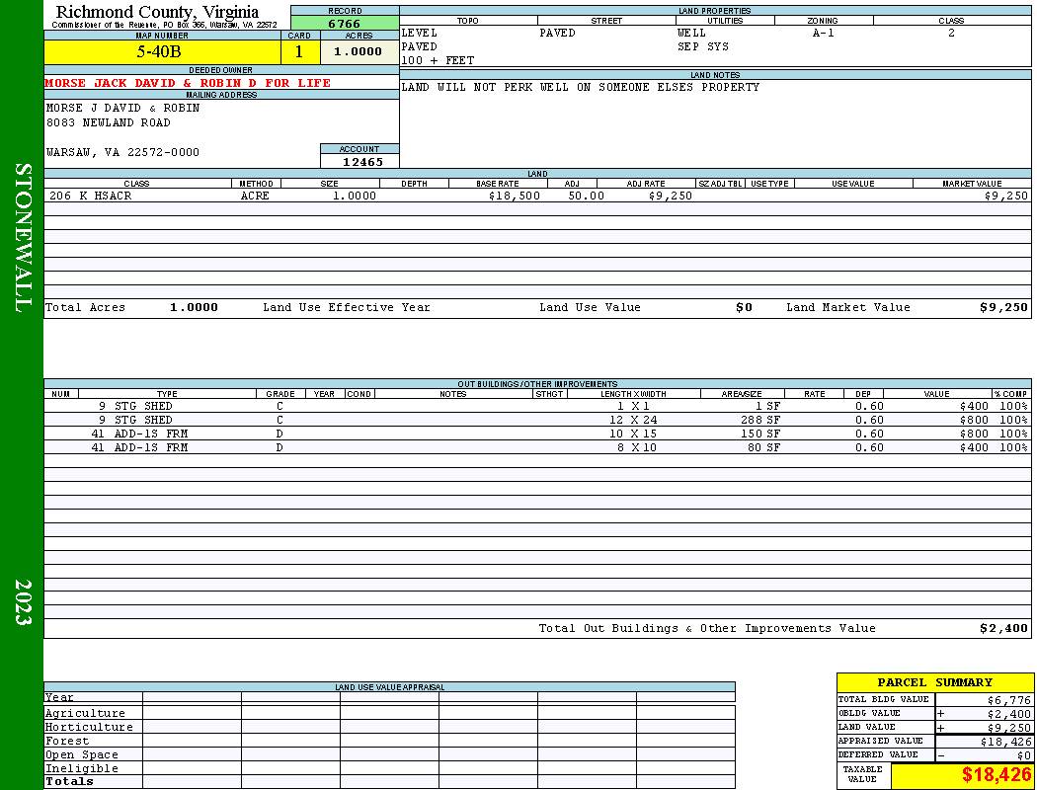Image resolution: width=1037 pixels, height=790 pixels.
Task: Click the class value 2 under LAND PROPERTIES
Action: 951,33
